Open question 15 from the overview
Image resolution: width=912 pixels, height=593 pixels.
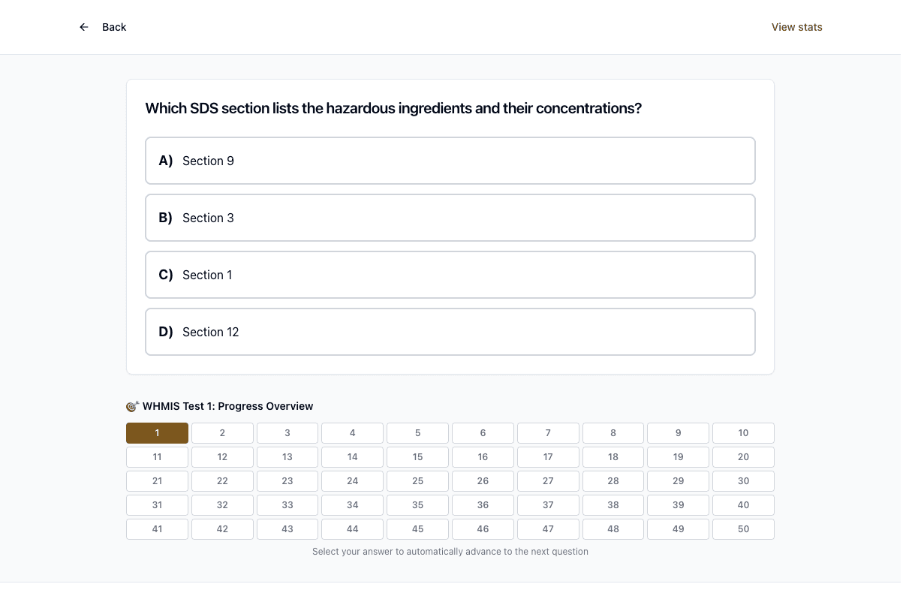417,457
